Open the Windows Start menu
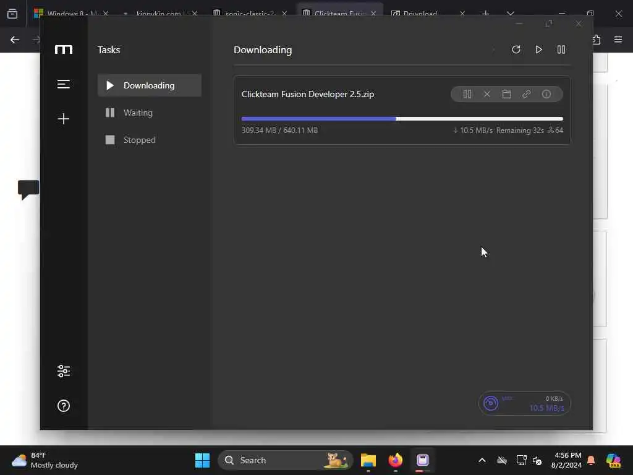Viewport: 633px width, 475px height. click(x=202, y=460)
